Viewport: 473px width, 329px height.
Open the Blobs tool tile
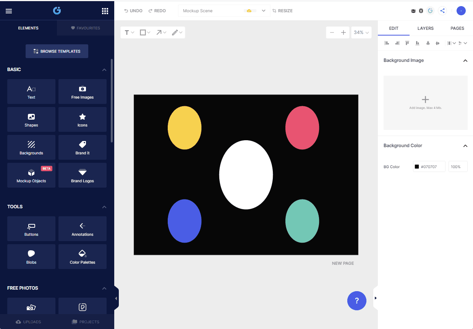(x=31, y=257)
